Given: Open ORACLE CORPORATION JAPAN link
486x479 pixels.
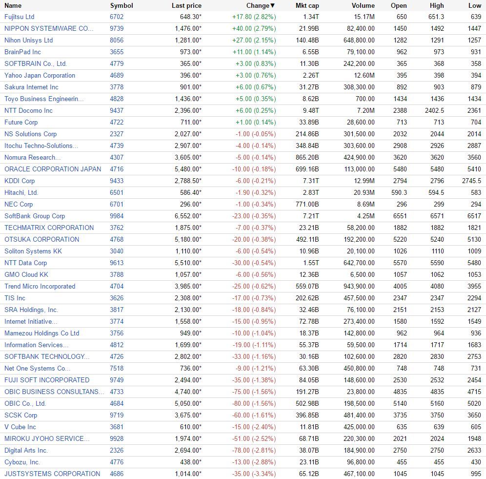Looking at the screenshot, I should point(53,169).
